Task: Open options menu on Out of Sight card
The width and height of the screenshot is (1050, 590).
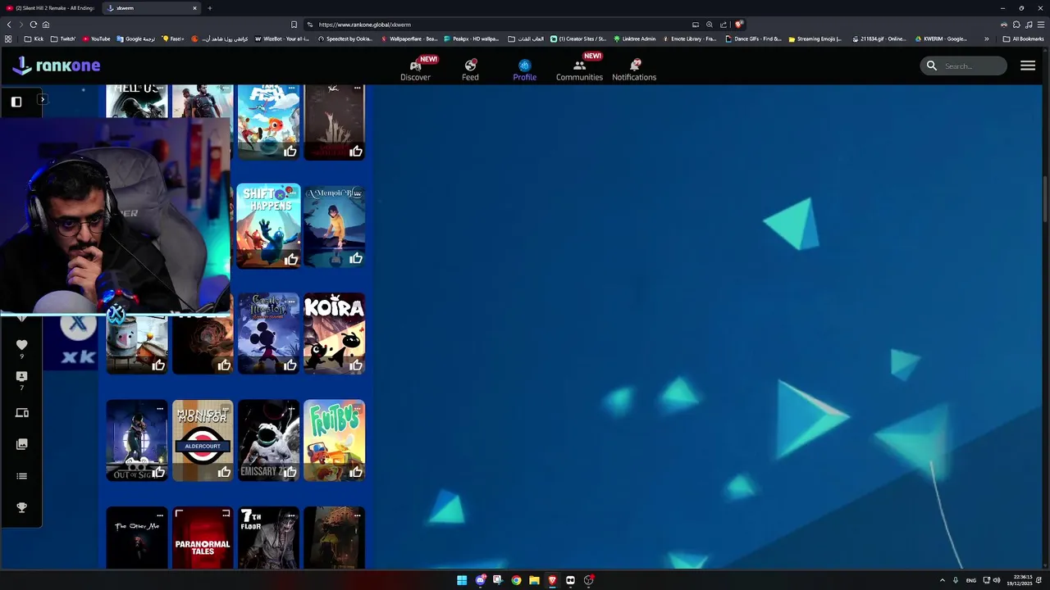Action: (x=160, y=408)
